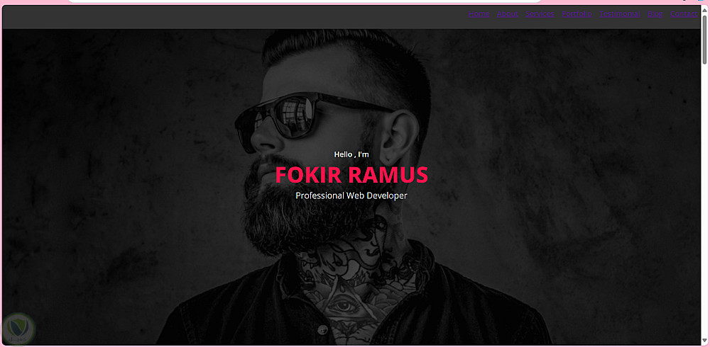Click the scrollbar up arrow

point(704,9)
